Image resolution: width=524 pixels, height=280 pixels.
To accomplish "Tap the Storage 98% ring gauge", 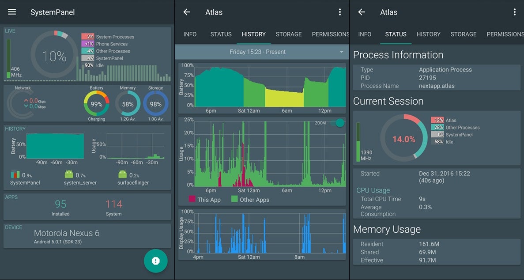I will (x=156, y=104).
